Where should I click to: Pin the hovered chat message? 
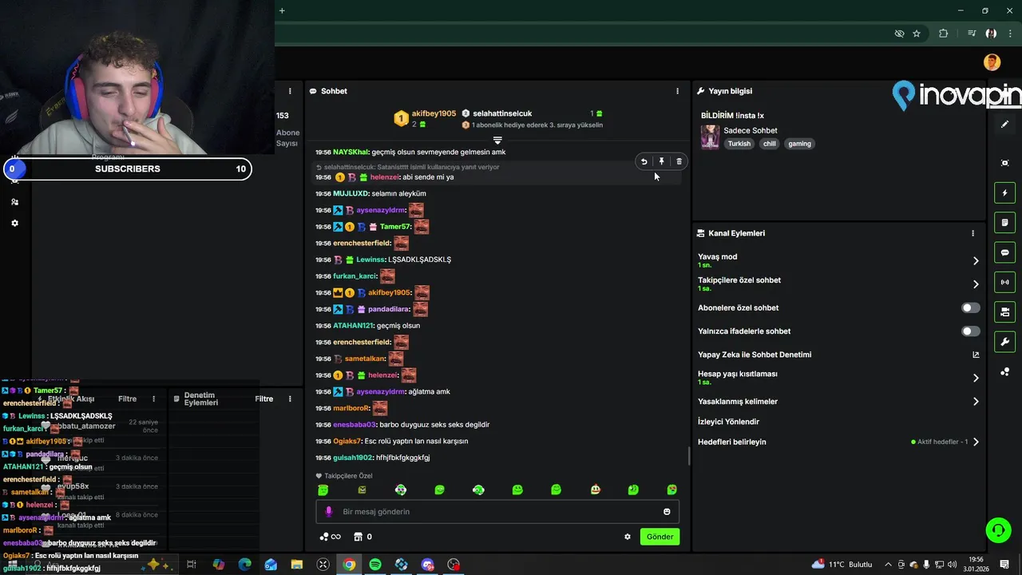click(x=662, y=161)
